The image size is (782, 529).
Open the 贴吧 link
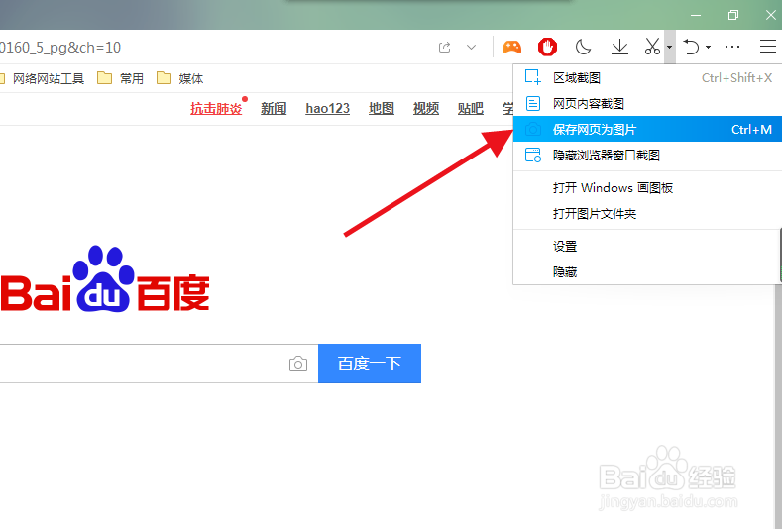(x=471, y=108)
